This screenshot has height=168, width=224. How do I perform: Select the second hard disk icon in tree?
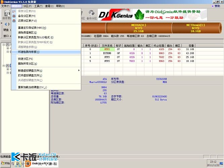point(8,66)
